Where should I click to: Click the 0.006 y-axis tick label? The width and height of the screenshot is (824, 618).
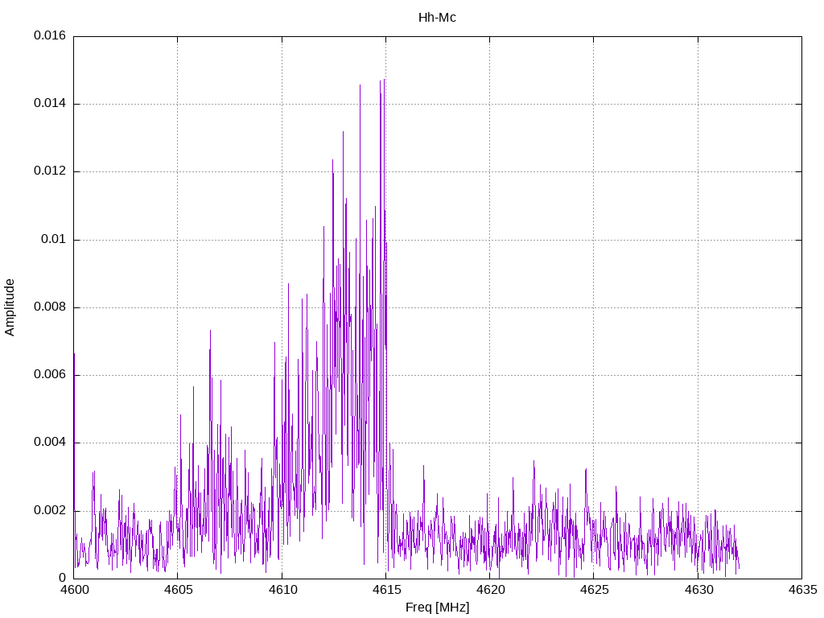(x=49, y=375)
